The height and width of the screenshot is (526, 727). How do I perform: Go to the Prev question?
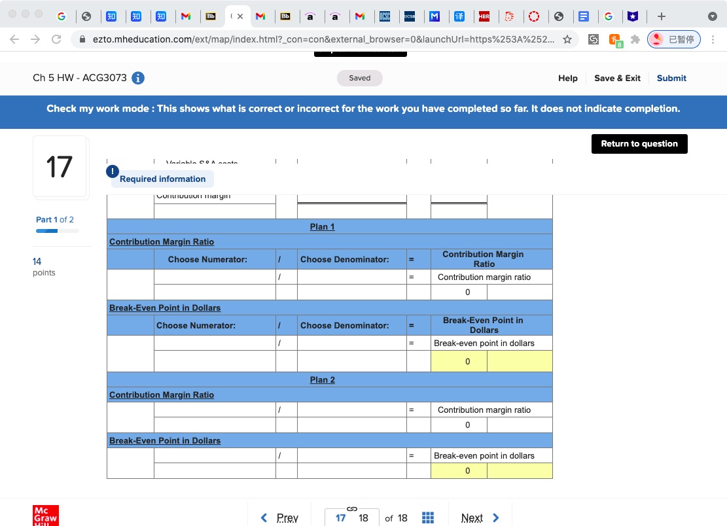[x=279, y=517]
